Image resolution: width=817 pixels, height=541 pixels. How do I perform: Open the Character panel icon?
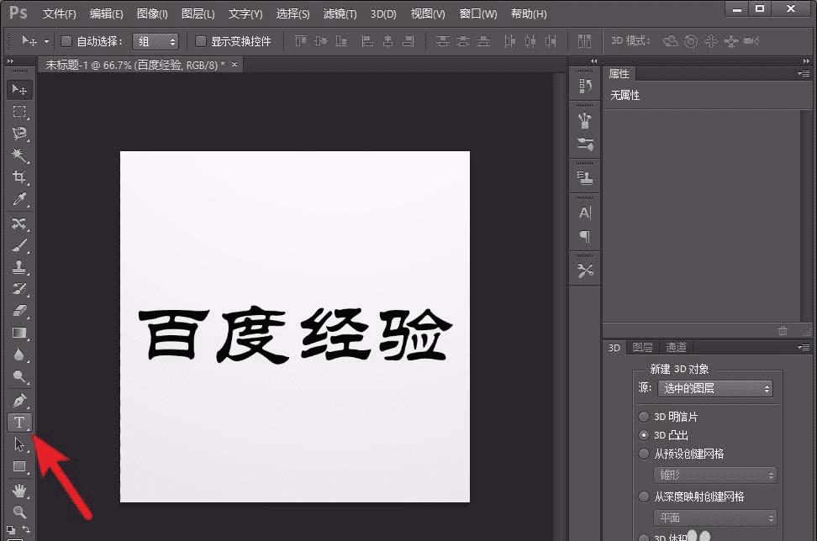(x=585, y=213)
